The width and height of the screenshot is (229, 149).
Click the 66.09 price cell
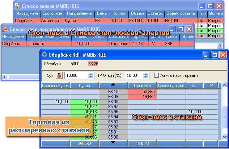tap(113, 97)
